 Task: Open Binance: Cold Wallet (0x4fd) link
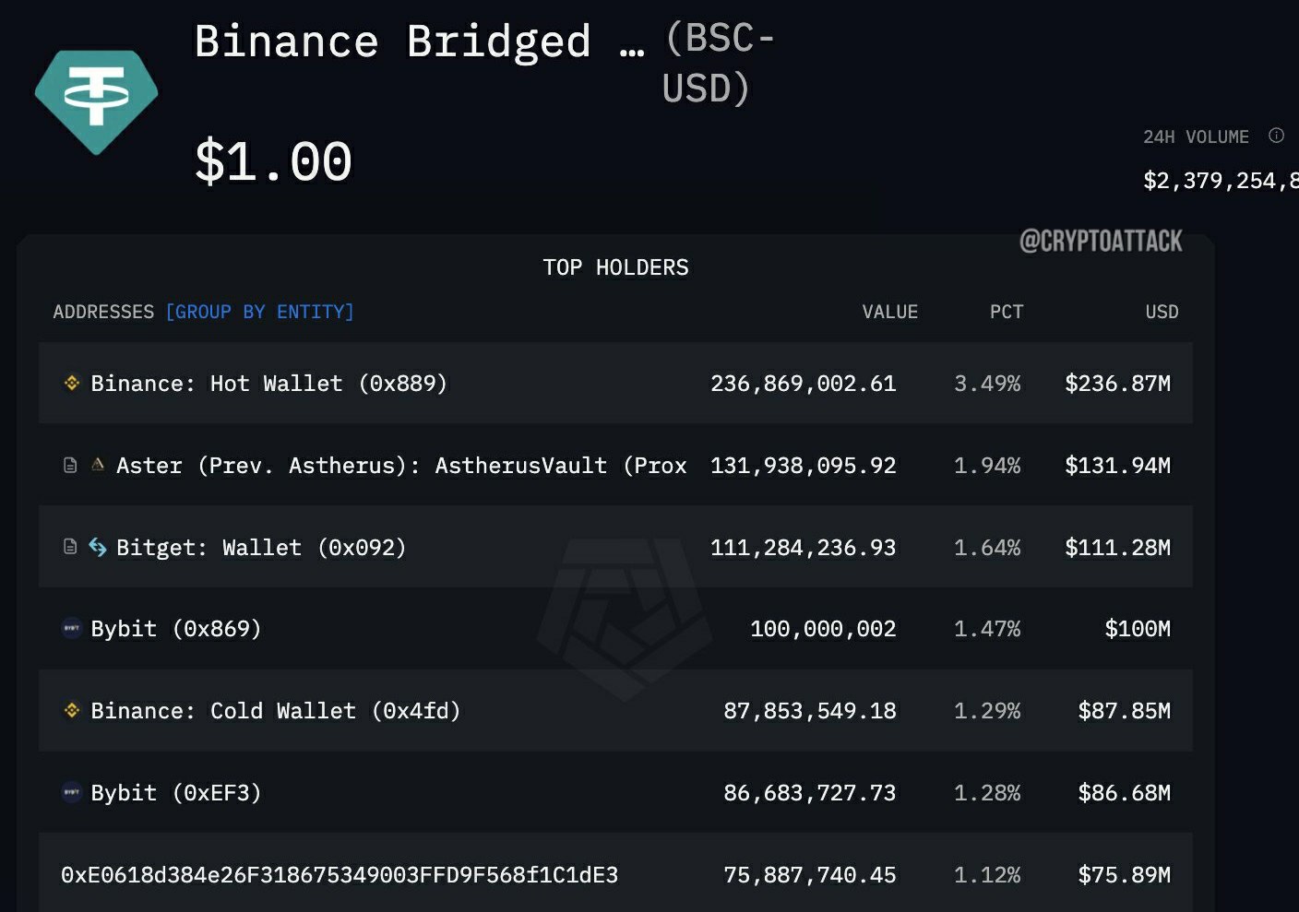(275, 711)
